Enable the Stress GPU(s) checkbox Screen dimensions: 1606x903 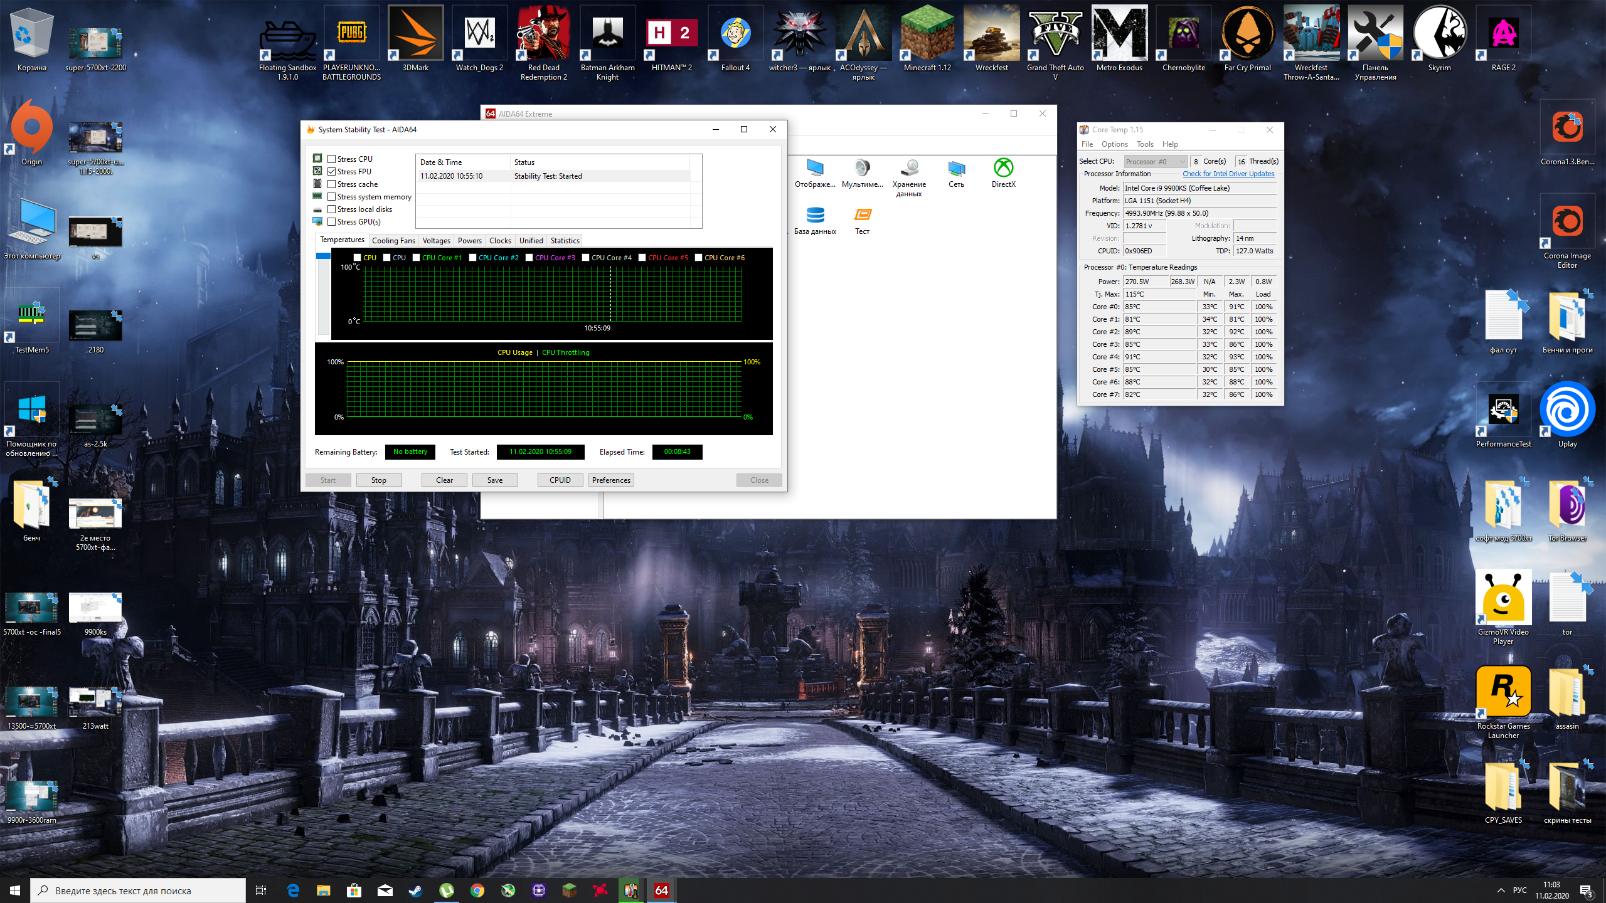(x=332, y=222)
